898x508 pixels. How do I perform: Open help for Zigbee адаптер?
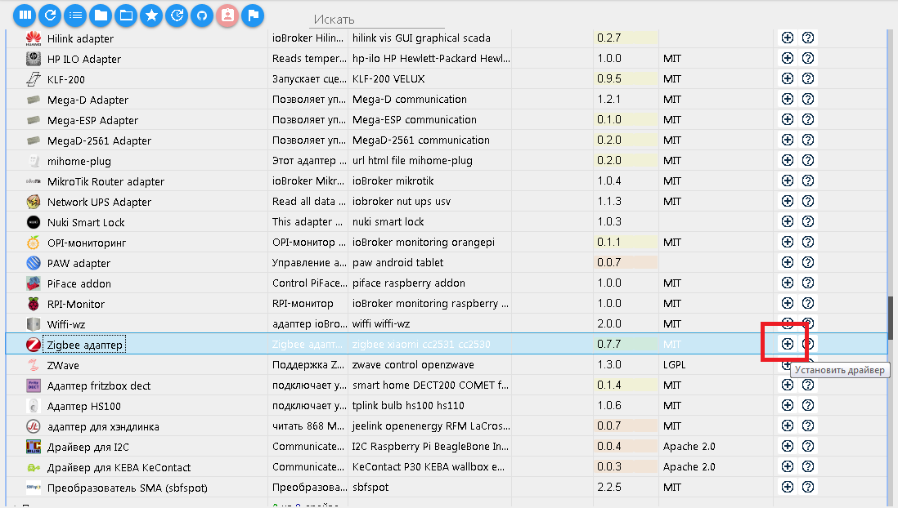click(x=808, y=344)
